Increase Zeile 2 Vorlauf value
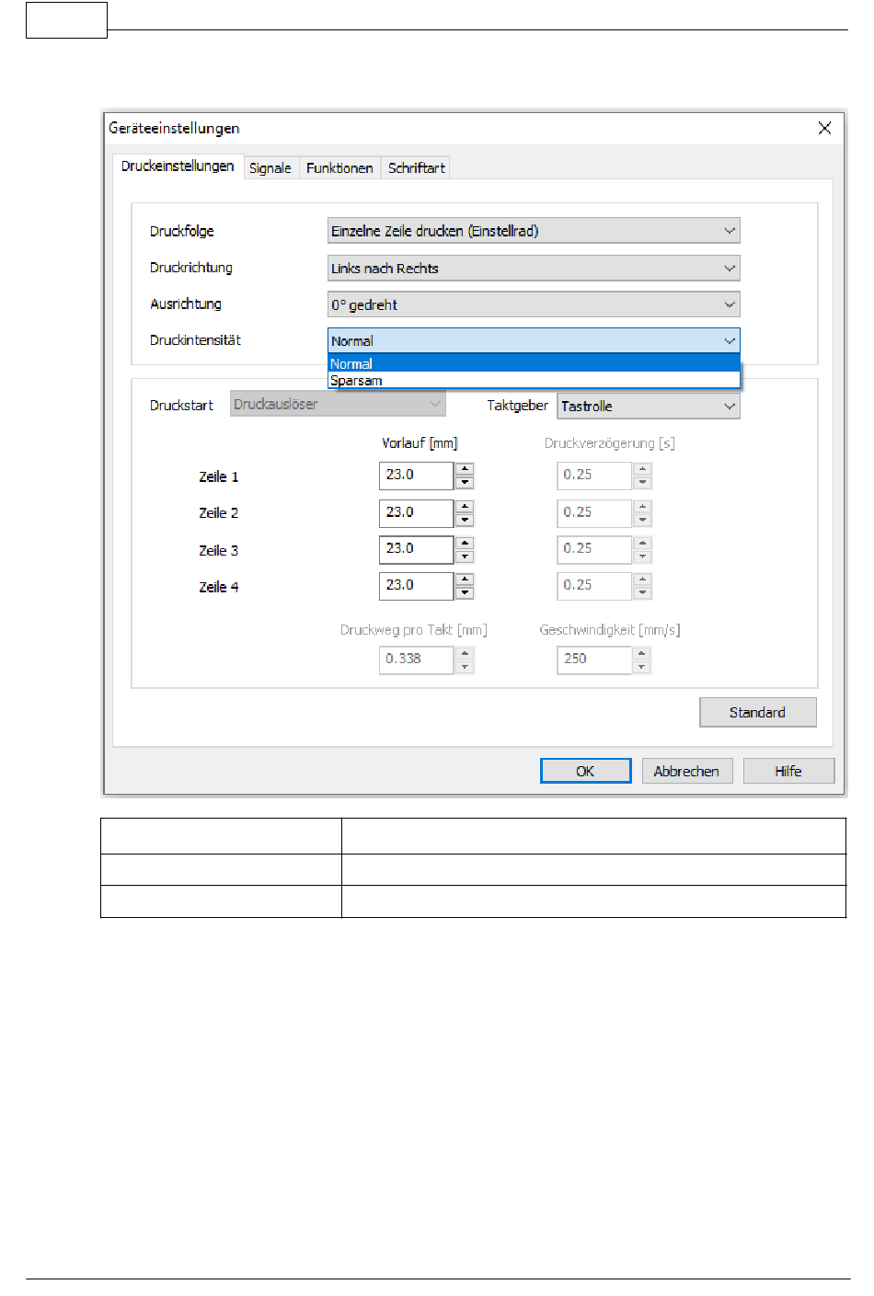Image resolution: width=874 pixels, height=1296 pixels. click(465, 506)
